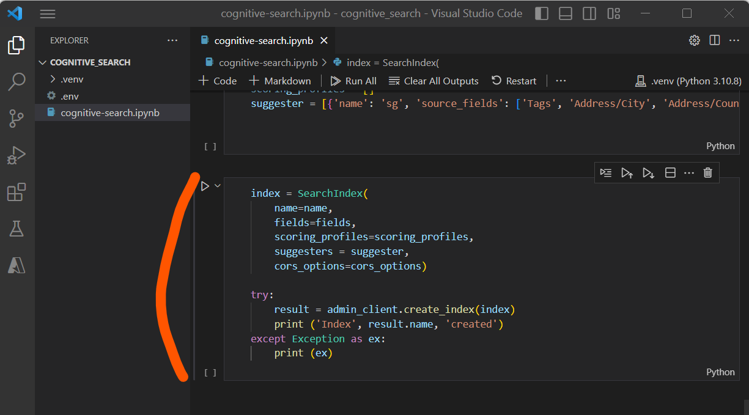Image resolution: width=749 pixels, height=415 pixels.
Task: Open notebook settings gear icon
Action: tap(694, 40)
